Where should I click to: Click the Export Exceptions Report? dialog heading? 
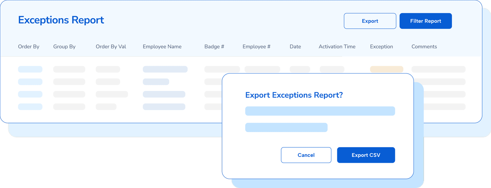pyautogui.click(x=294, y=95)
